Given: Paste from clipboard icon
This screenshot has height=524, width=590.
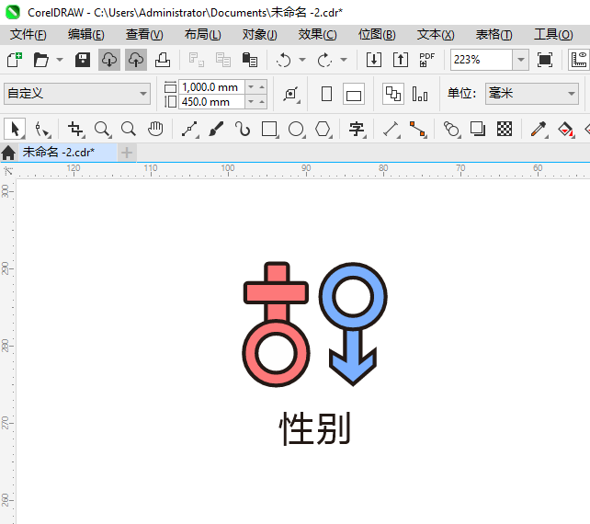Looking at the screenshot, I should click(x=250, y=60).
